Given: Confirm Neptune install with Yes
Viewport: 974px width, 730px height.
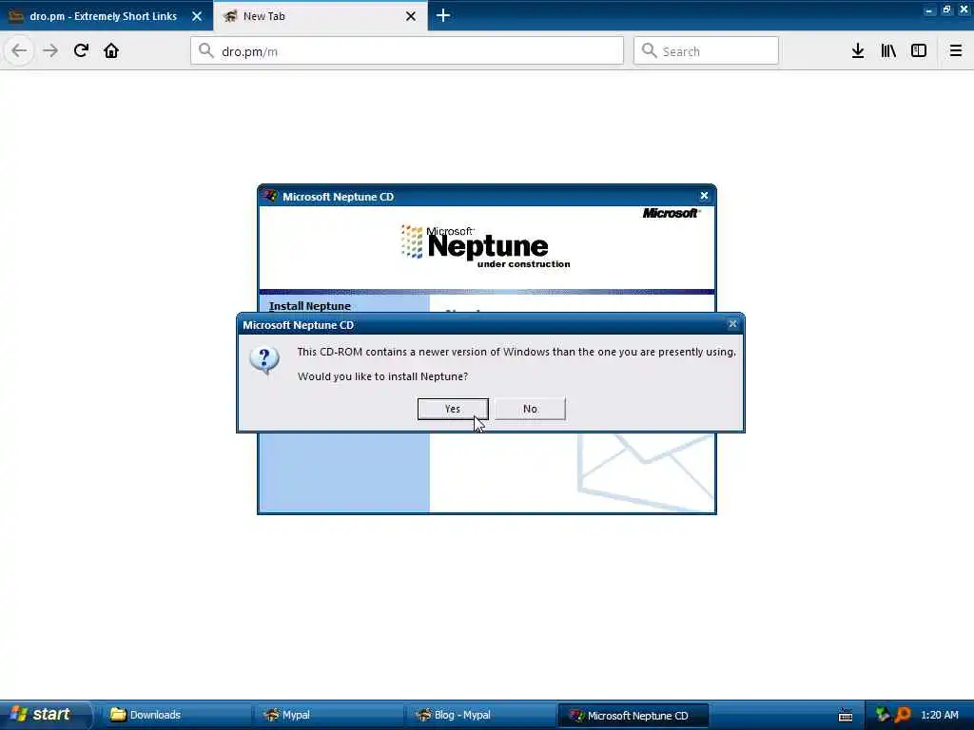Looking at the screenshot, I should pyautogui.click(x=453, y=409).
